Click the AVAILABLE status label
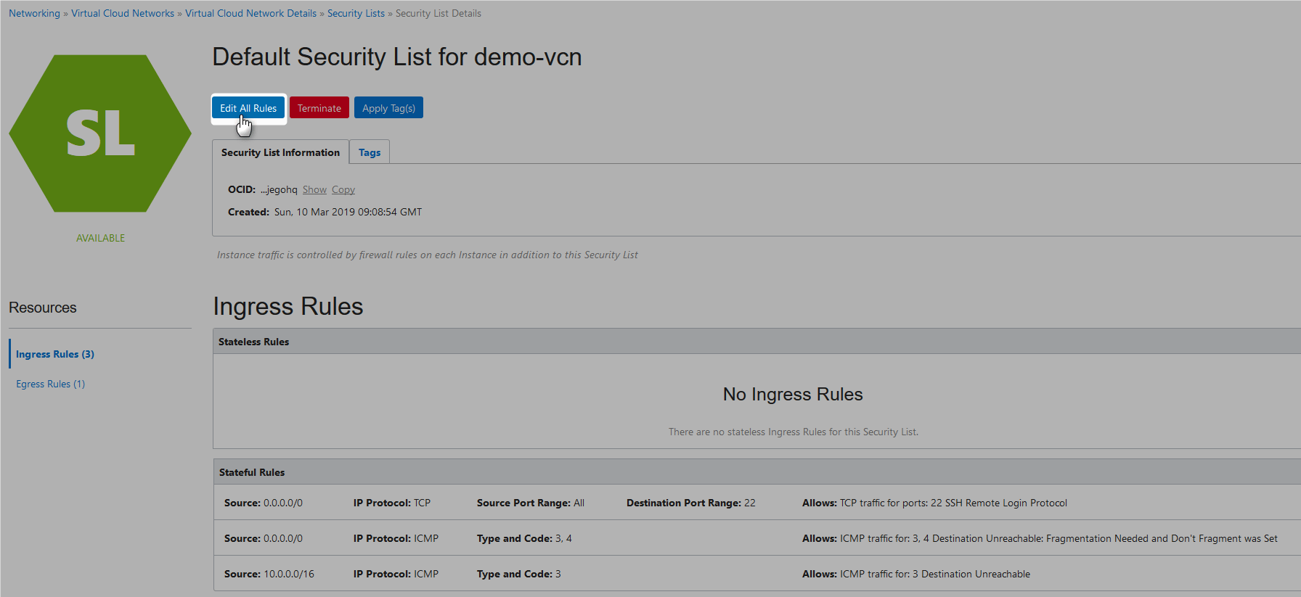1301x597 pixels. pyautogui.click(x=100, y=238)
